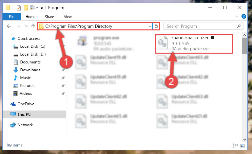This screenshot has height=154, width=252.
Task: Switch to details view layout icon
Action: click(x=235, y=145)
